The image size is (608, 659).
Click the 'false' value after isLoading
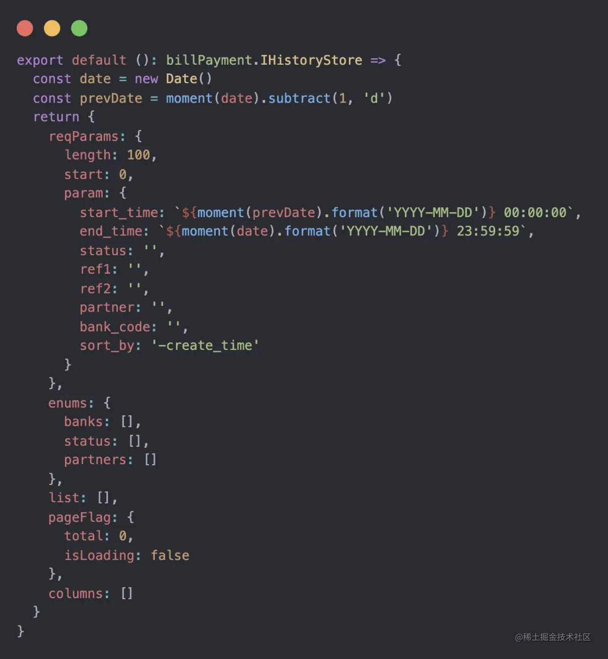(170, 555)
